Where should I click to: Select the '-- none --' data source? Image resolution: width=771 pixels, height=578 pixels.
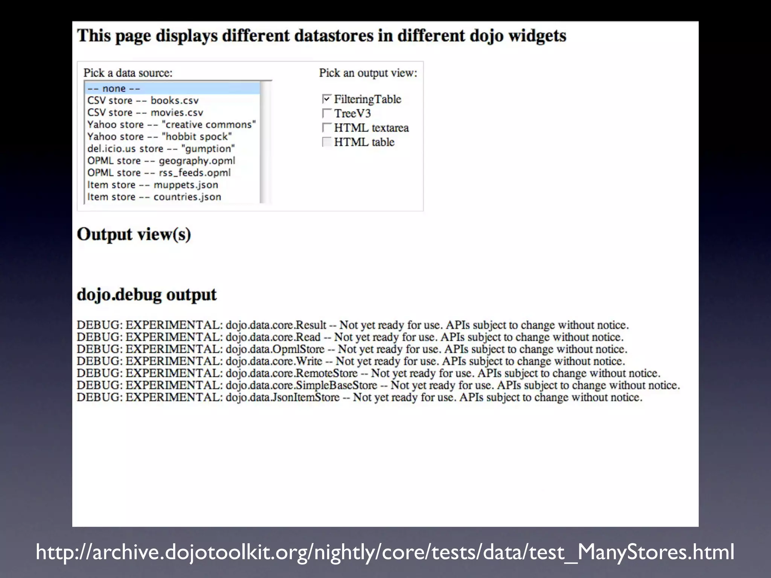click(172, 88)
